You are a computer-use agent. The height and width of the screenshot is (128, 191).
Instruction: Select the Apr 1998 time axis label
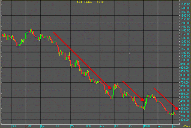(x=160, y=126)
